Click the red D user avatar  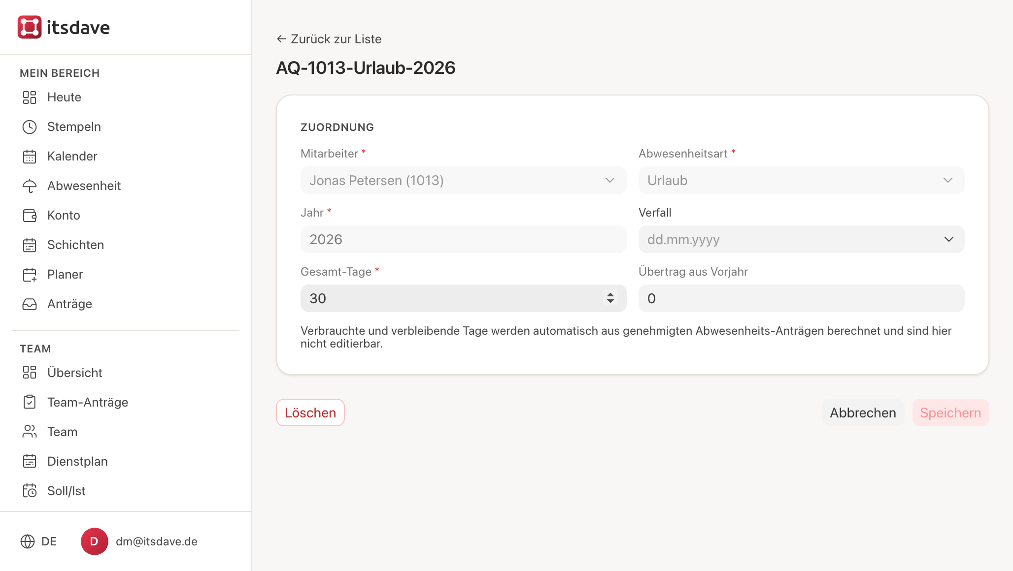(95, 541)
